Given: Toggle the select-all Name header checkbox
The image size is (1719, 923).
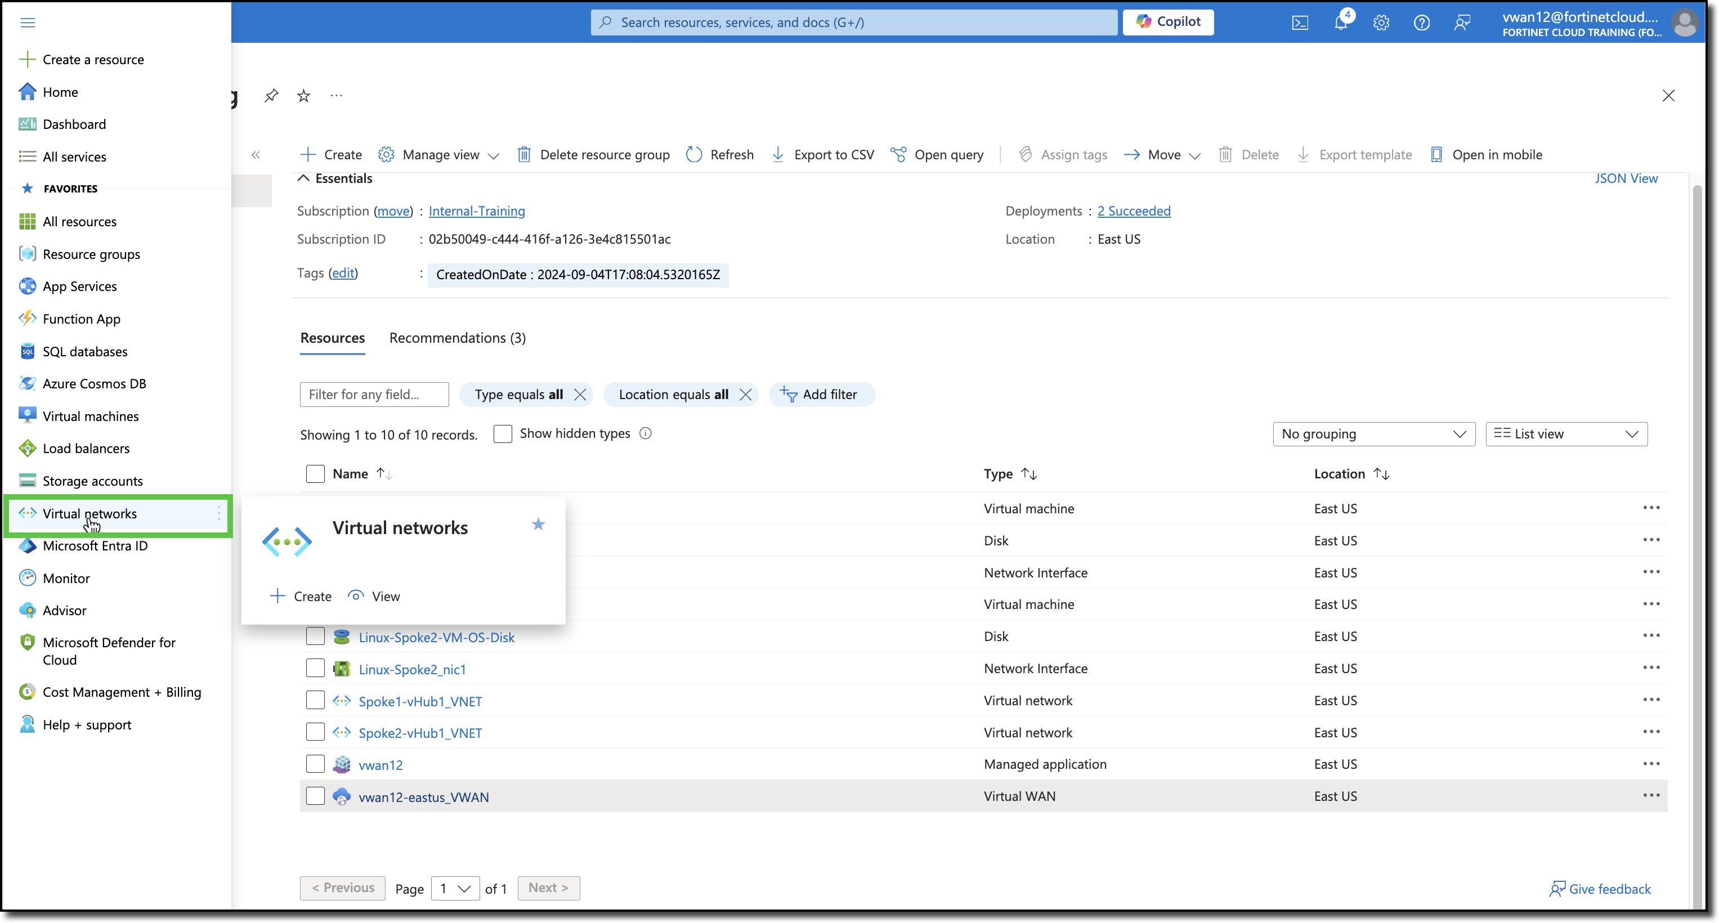Looking at the screenshot, I should click(315, 474).
